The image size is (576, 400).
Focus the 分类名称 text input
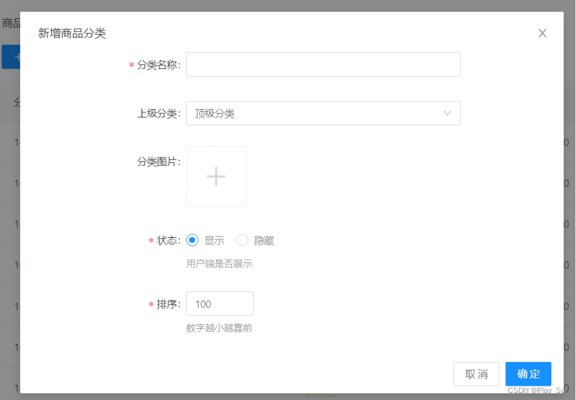323,64
